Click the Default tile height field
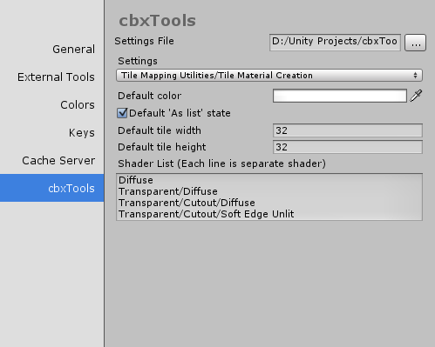 coord(348,147)
